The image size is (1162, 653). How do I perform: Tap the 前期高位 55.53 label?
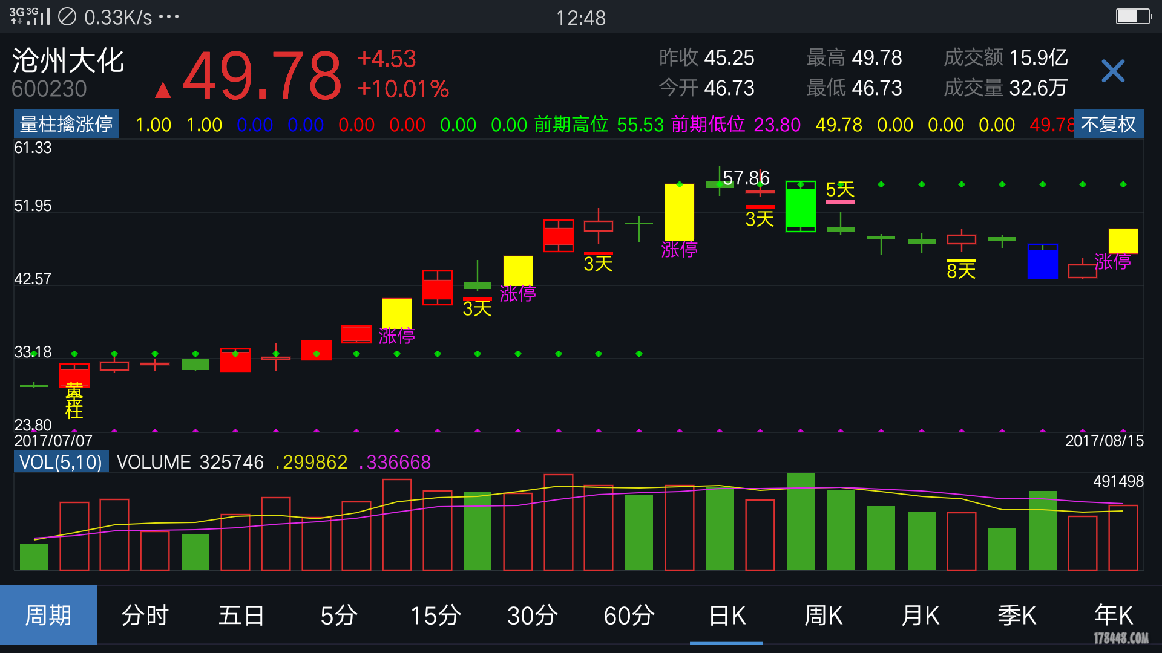tap(599, 125)
